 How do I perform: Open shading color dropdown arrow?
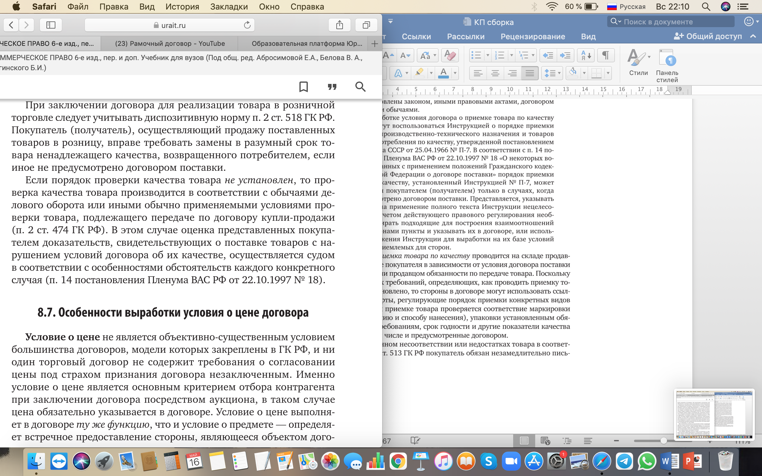584,74
